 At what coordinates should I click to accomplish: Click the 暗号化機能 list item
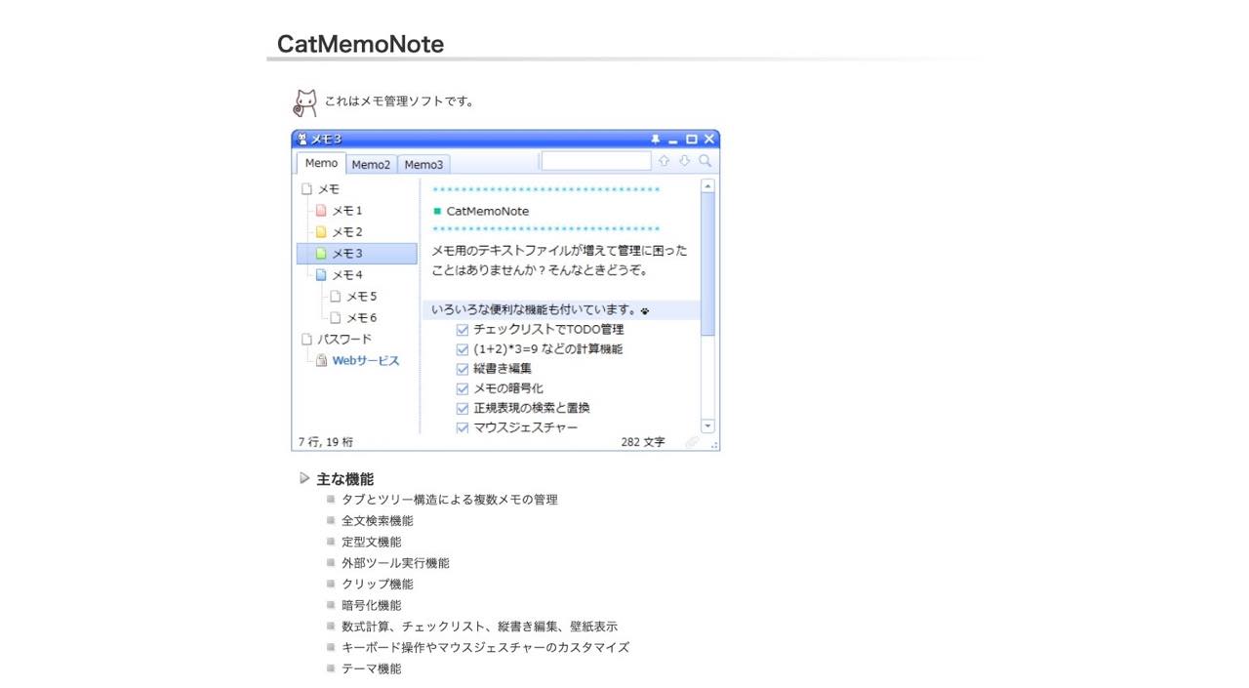click(371, 606)
